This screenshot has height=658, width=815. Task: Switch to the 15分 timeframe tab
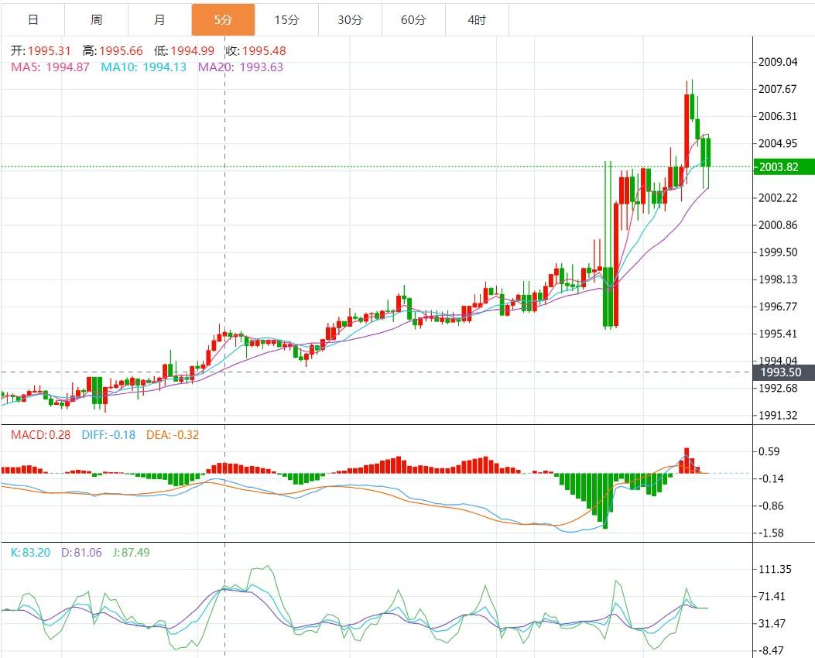pyautogui.click(x=286, y=20)
